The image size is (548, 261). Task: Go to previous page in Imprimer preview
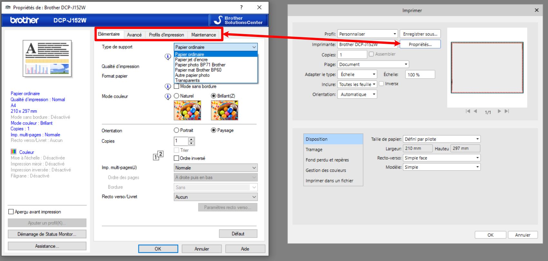pos(475,111)
